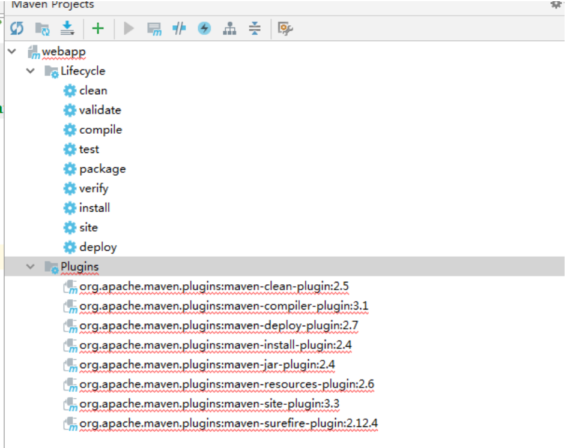Select maven-install-plugin:2.4 entry
The image size is (570, 448).
coord(216,345)
